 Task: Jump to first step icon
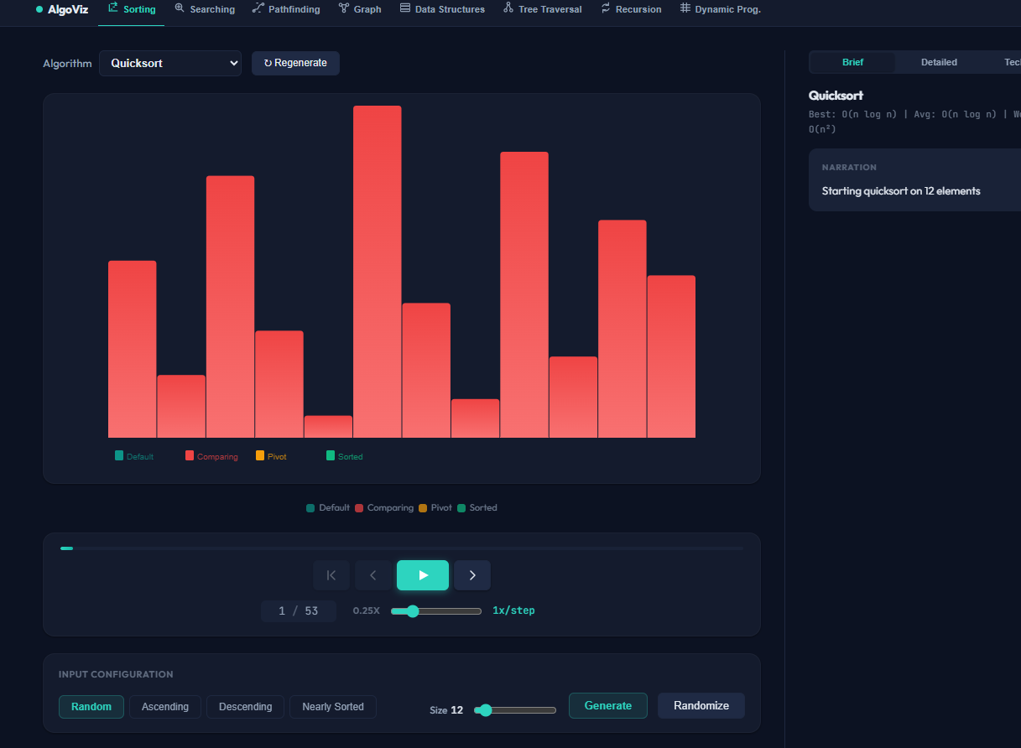331,575
